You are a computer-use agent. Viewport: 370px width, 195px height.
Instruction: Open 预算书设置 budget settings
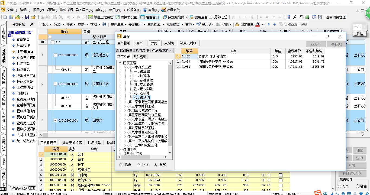[126, 17]
